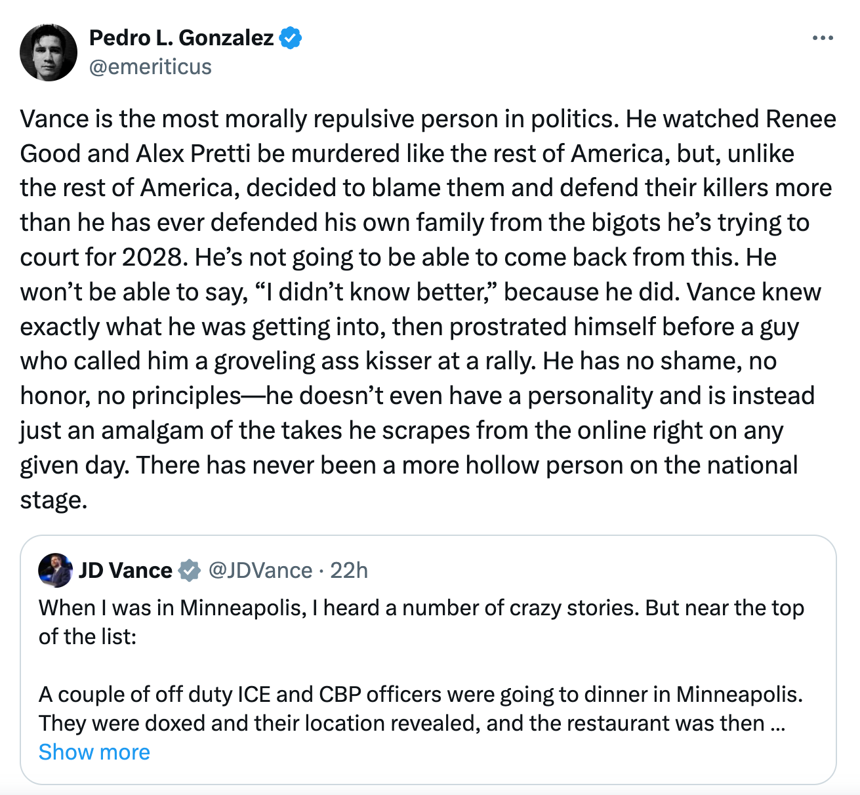Viewport: 860px width, 795px height.
Task: Click the main post's opening line about Vance
Action: [319, 119]
